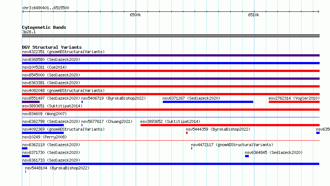Click the purple bar under nsv6545000
This screenshot has height=186, width=330.
coord(171,79)
